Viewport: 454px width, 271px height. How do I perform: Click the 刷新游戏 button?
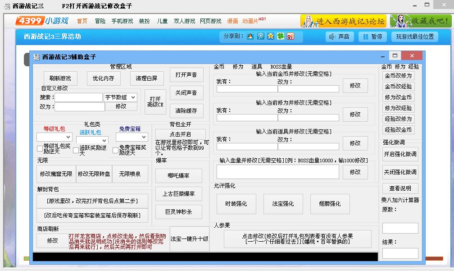pyautogui.click(x=60, y=78)
